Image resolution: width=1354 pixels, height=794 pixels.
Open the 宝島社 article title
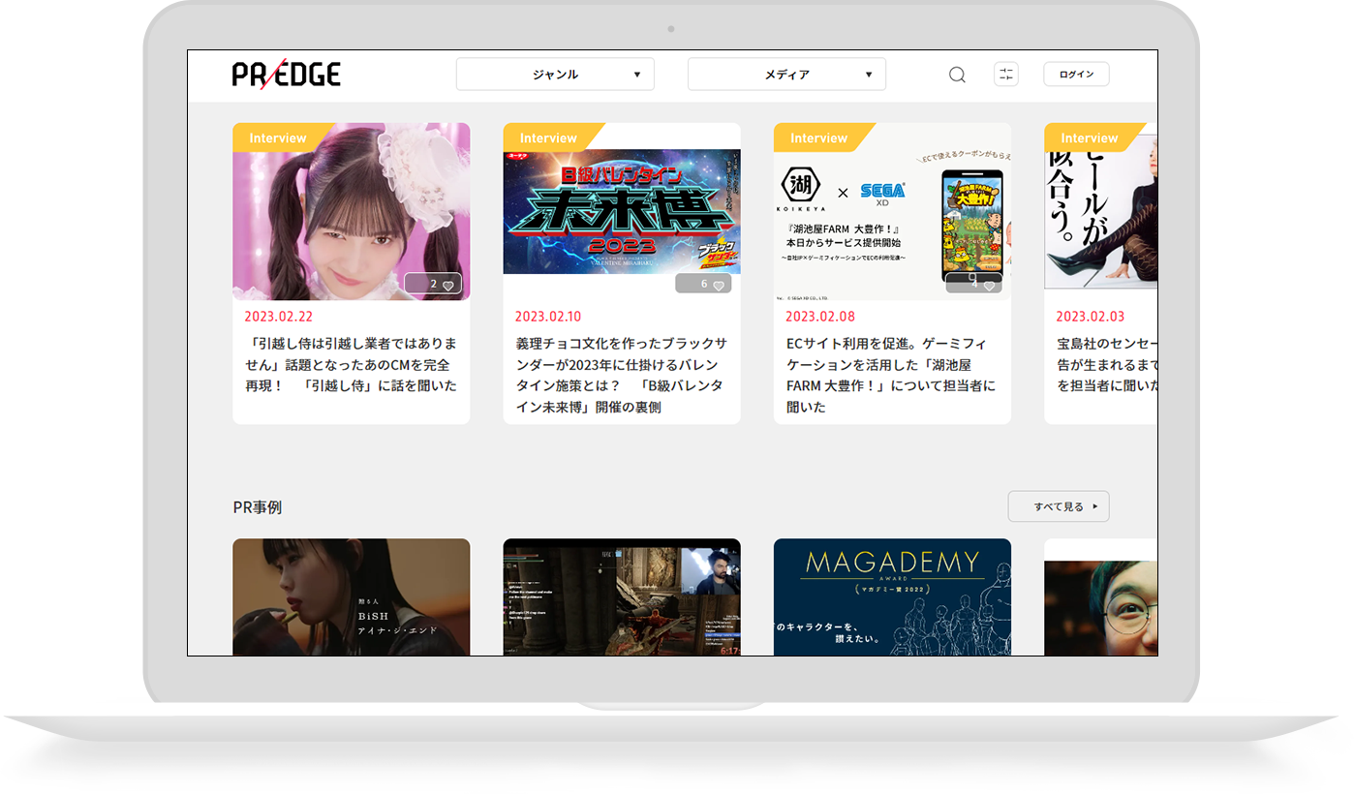point(1107,364)
